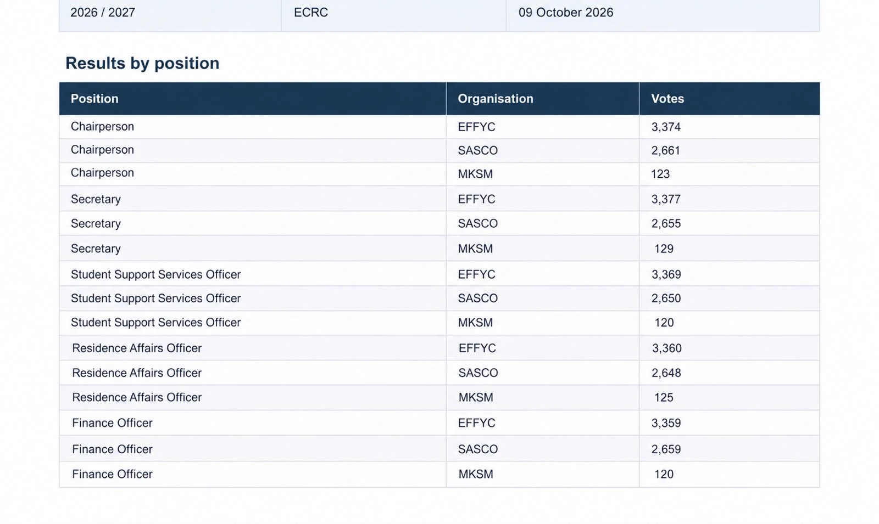Select MKSM in the Residence Affairs Officer row
This screenshot has width=879, height=524.
(x=476, y=397)
